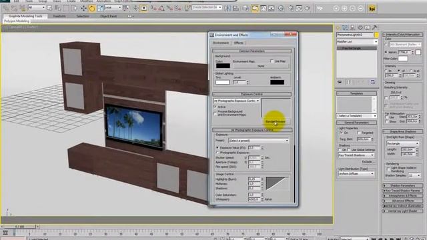Switch to the Effects tab
This screenshot has width=427, height=240.
click(x=239, y=43)
